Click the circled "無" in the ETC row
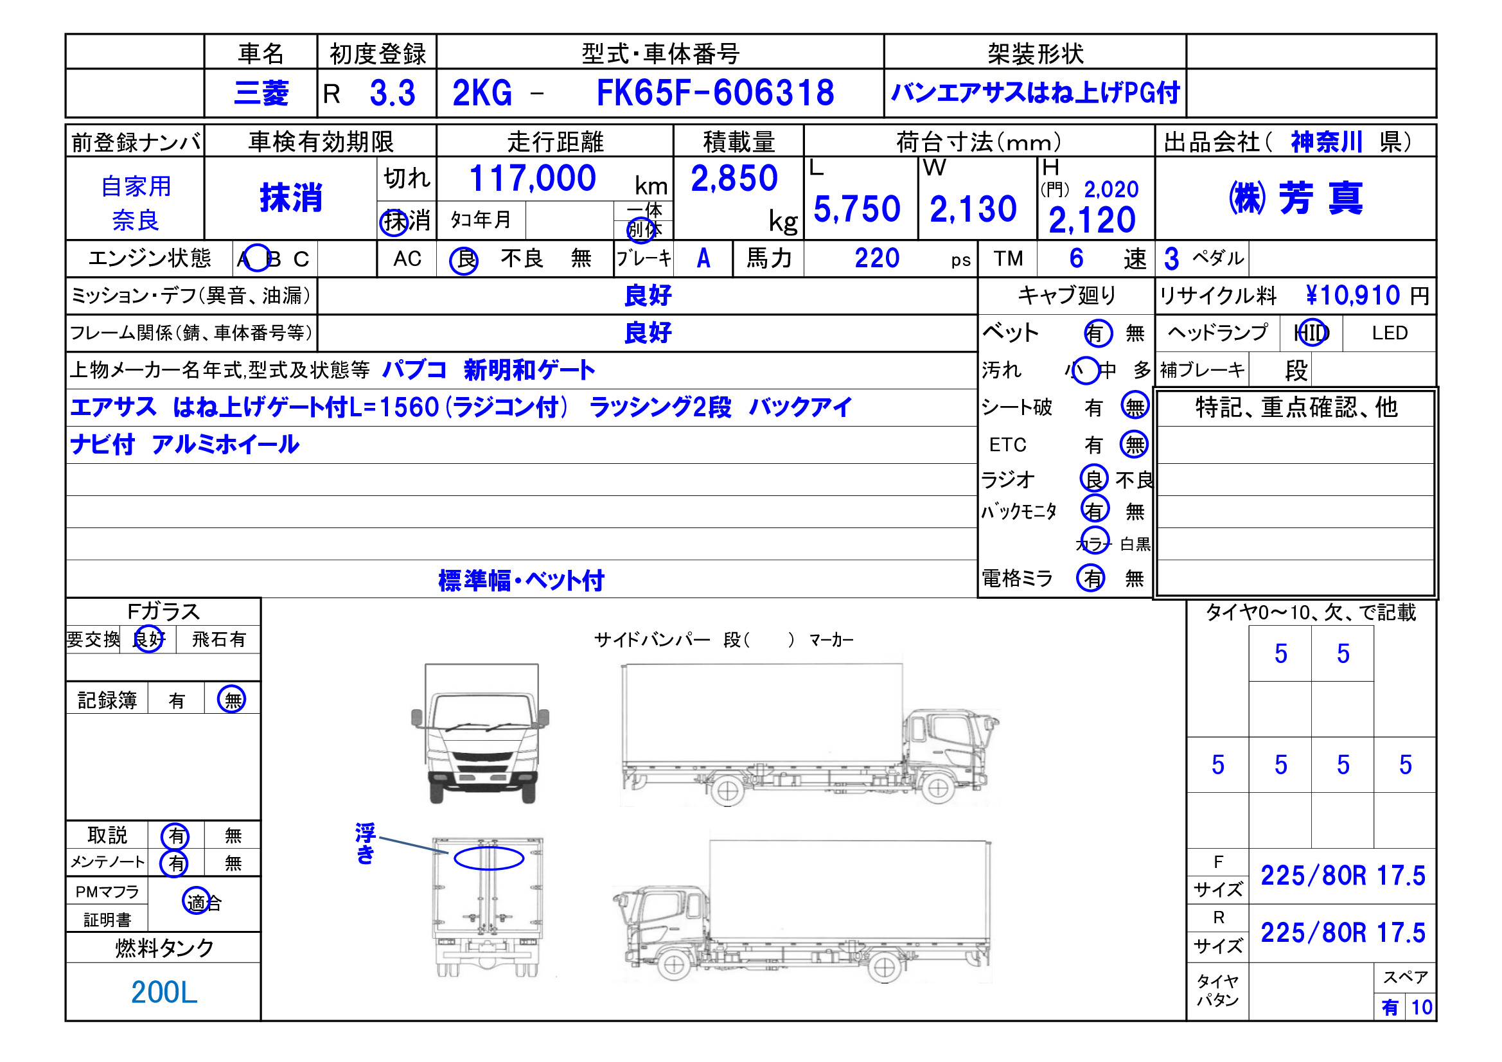 click(x=1135, y=445)
